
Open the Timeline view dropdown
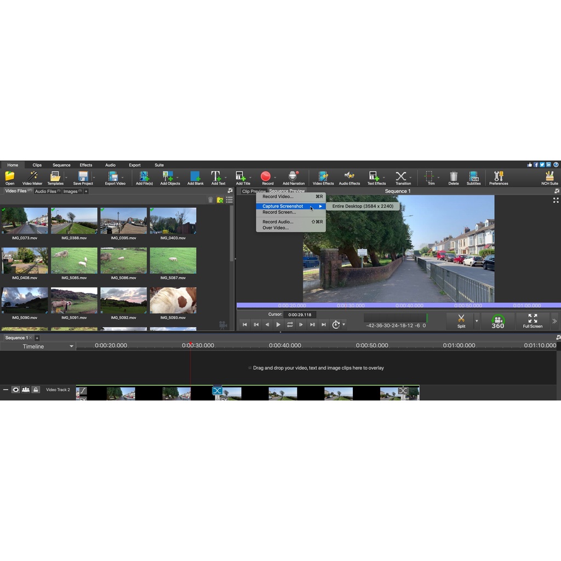click(x=71, y=346)
